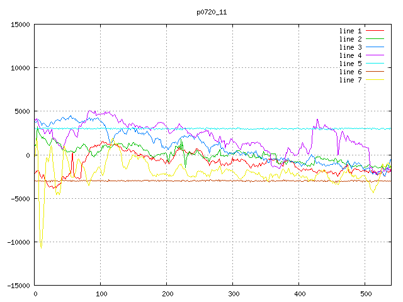Select the 5000 y-axis tick label

tap(21, 111)
